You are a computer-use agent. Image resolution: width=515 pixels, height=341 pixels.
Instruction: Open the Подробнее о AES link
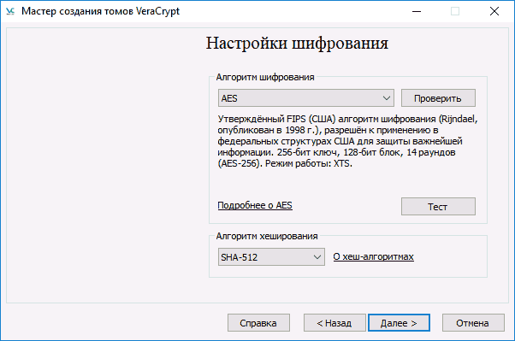(x=255, y=205)
